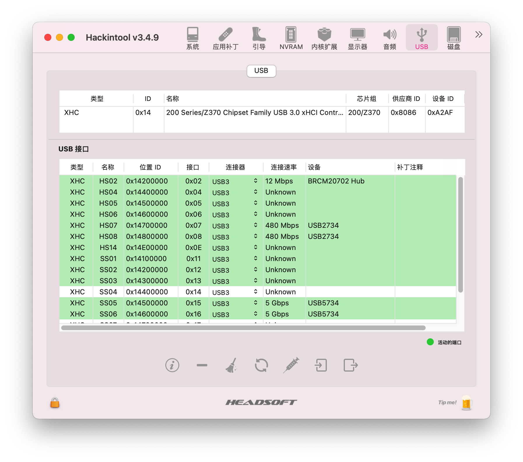523x462 pixels.
Task: Open connector dropdown for HS08 row
Action: coord(235,237)
